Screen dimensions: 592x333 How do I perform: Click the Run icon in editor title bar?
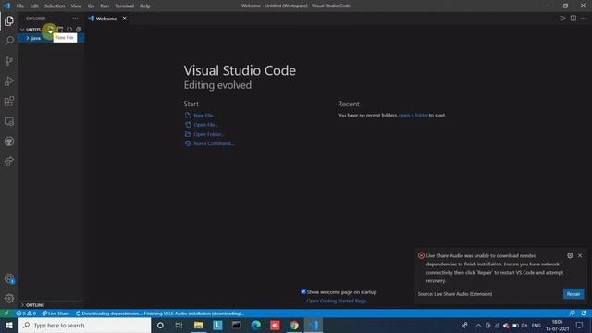(x=562, y=18)
